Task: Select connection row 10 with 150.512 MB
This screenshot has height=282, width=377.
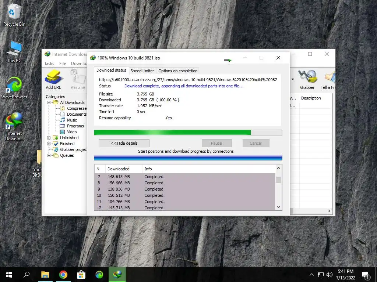Action: [185, 195]
